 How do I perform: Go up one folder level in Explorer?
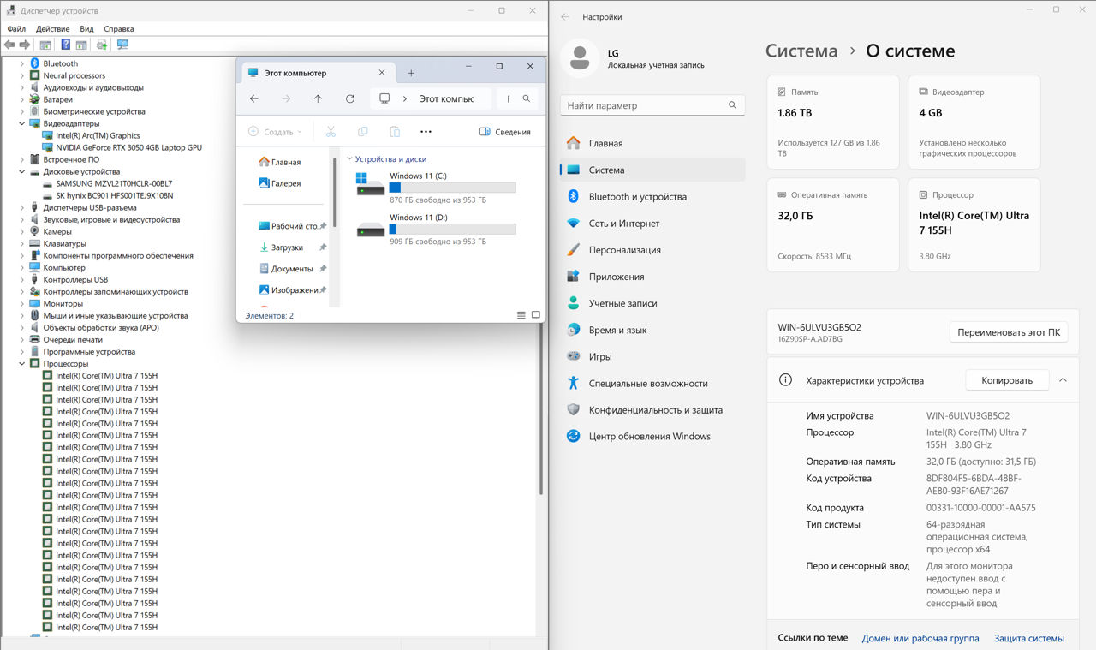[x=318, y=98]
